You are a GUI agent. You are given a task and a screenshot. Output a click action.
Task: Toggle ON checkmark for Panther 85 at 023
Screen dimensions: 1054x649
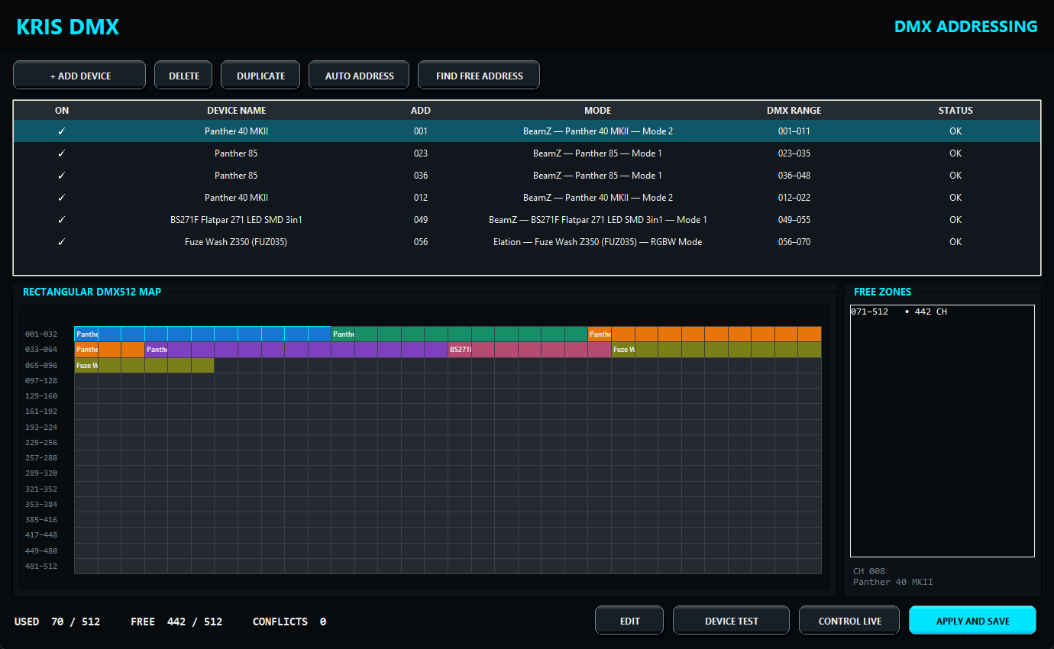click(62, 153)
